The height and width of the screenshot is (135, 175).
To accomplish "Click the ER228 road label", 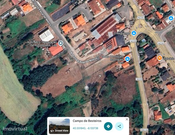I will pos(144,130).
